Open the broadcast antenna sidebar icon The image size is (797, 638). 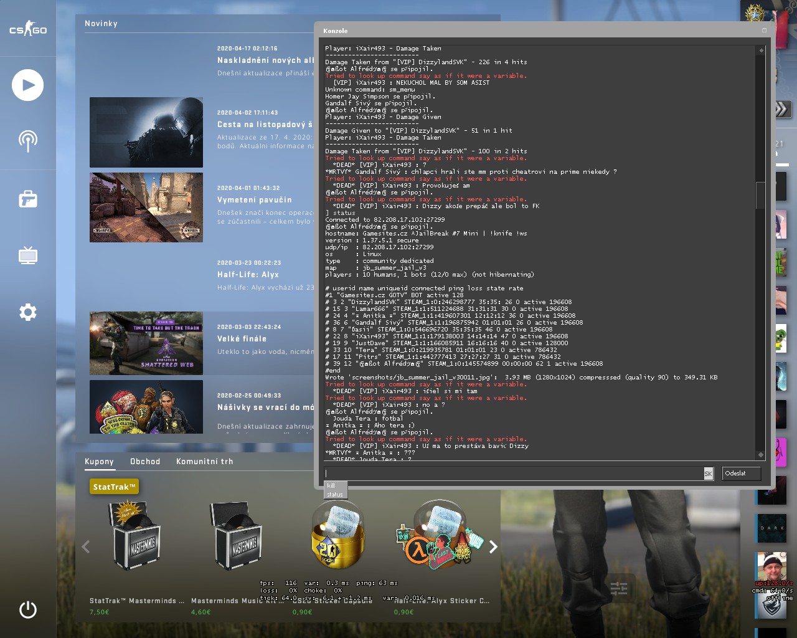27,141
